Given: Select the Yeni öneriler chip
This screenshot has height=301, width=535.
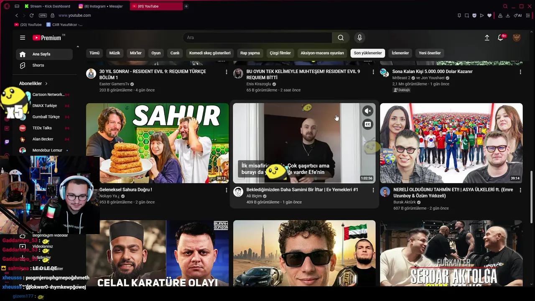Looking at the screenshot, I should click(430, 53).
